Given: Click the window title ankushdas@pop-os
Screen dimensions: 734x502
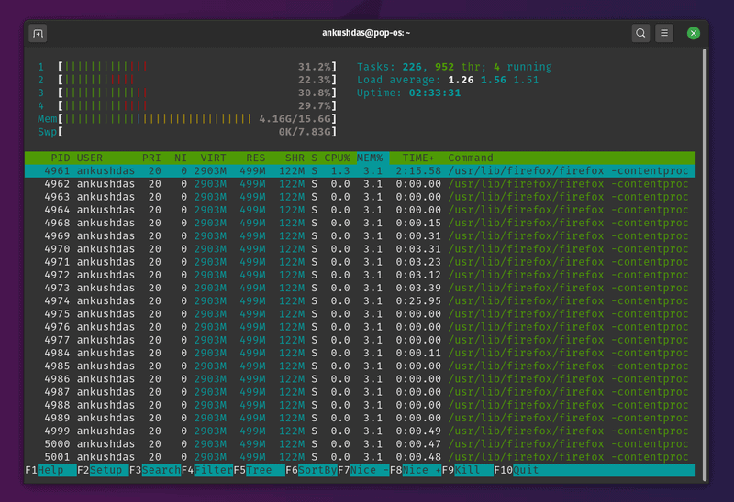Looking at the screenshot, I should 365,33.
